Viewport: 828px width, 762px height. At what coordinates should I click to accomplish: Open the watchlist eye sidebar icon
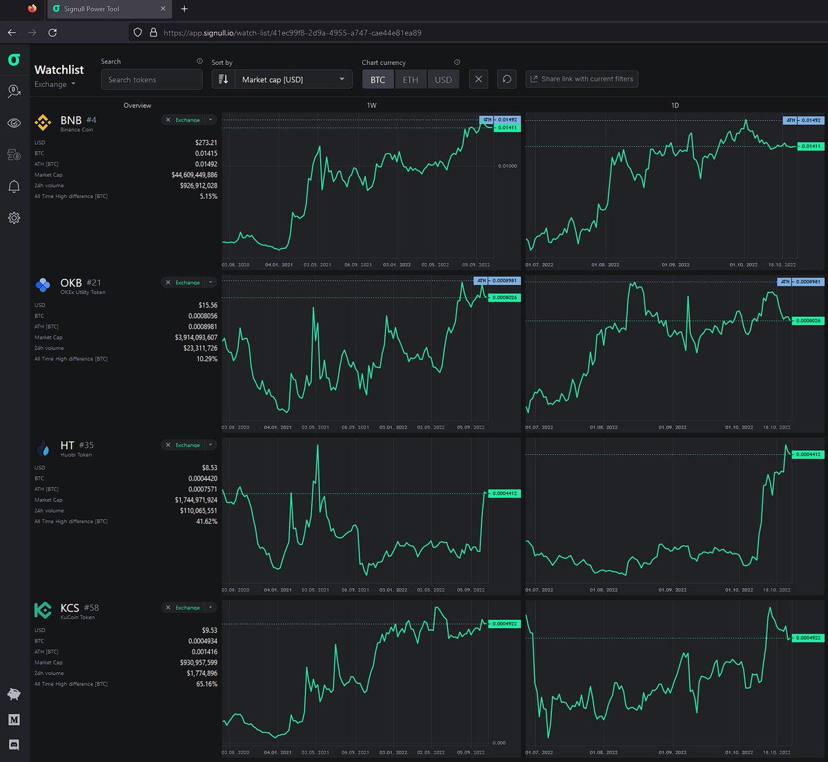[x=14, y=124]
